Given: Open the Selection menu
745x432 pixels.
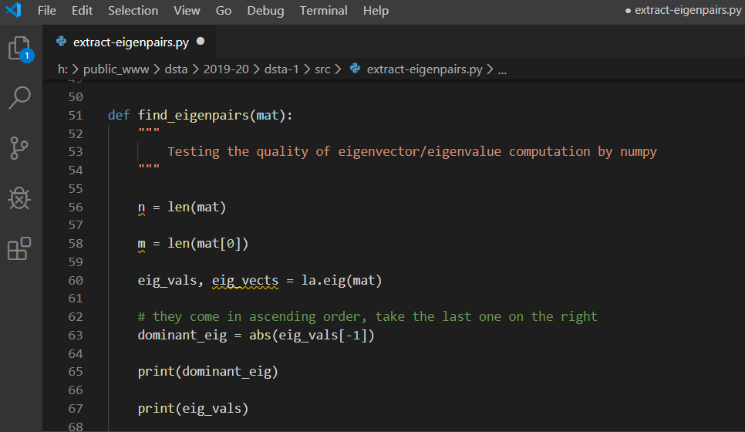Looking at the screenshot, I should coord(133,11).
